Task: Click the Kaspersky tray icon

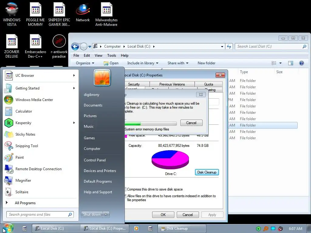Action: [x=258, y=229]
